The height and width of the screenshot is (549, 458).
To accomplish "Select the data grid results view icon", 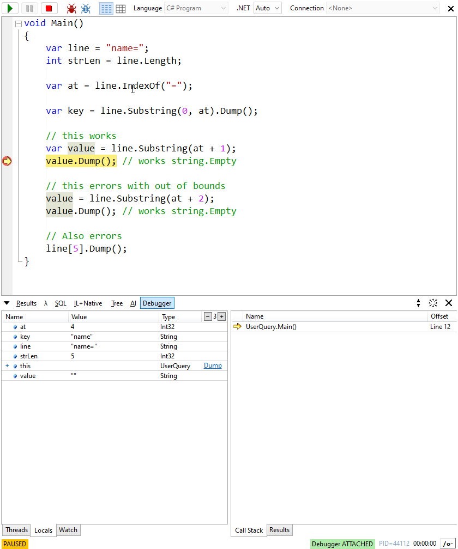I will tap(120, 9).
